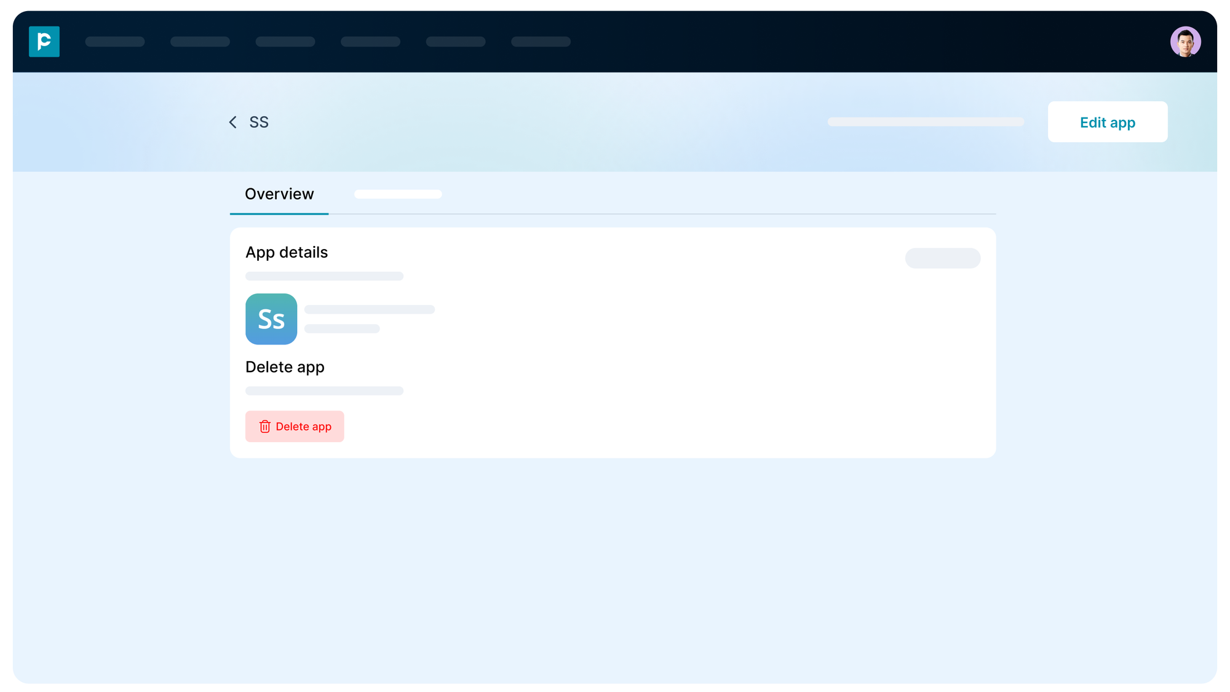Screen dimensions: 1230x692
Task: Expand the SS breadcrumb using the left arrow
Action: [x=232, y=122]
